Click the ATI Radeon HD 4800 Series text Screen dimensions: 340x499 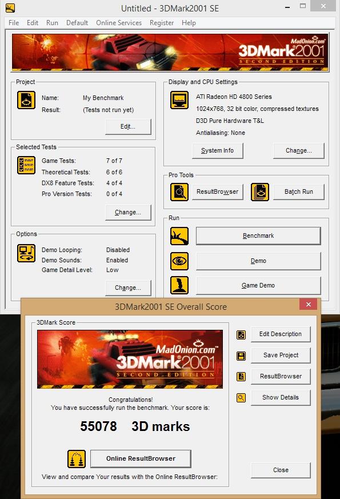[x=234, y=97]
